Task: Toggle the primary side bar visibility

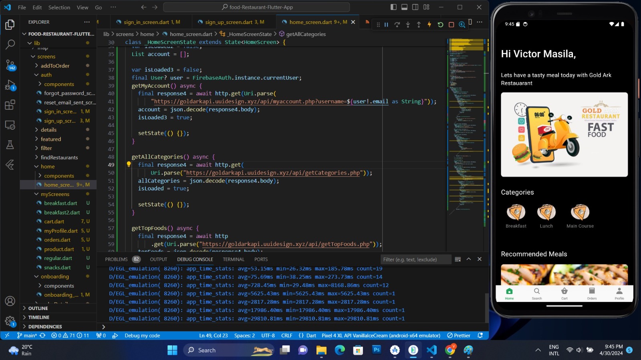Action: [393, 7]
